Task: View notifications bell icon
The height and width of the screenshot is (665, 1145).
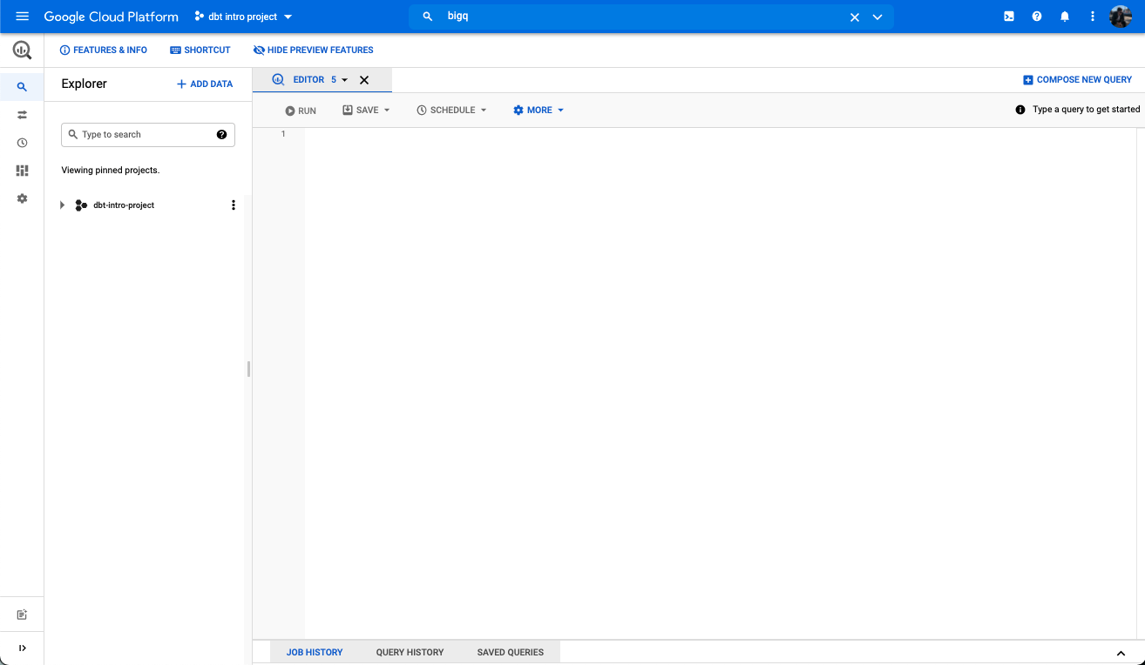Action: 1064,17
